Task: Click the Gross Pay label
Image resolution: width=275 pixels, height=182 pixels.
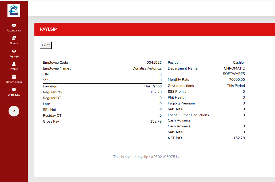Action: [x=51, y=122]
